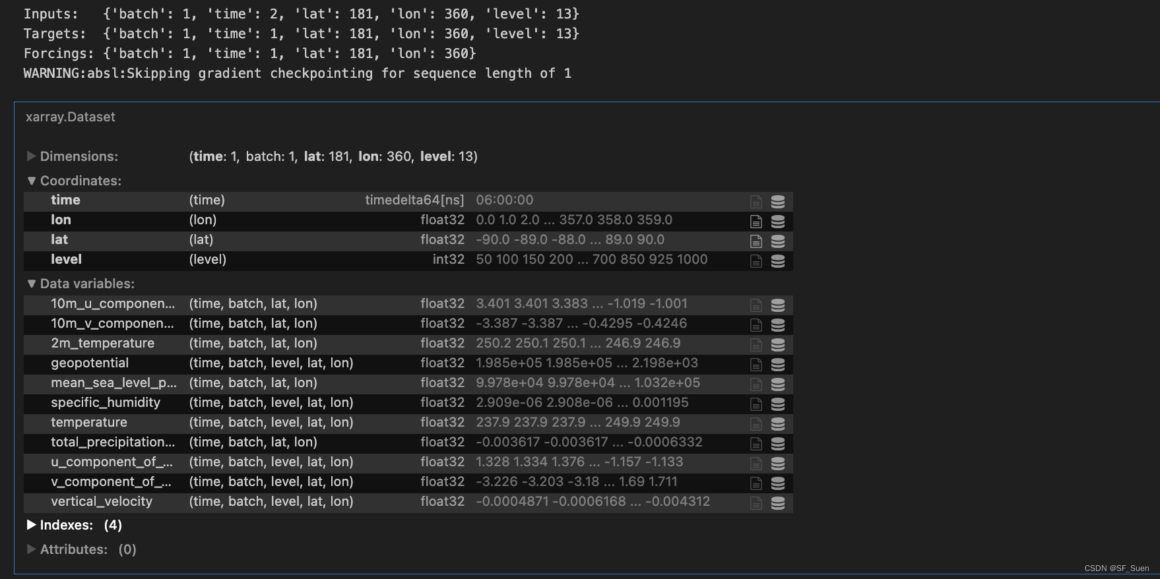Show data icon for v_component_of row
1160x579 pixels.
pos(778,483)
